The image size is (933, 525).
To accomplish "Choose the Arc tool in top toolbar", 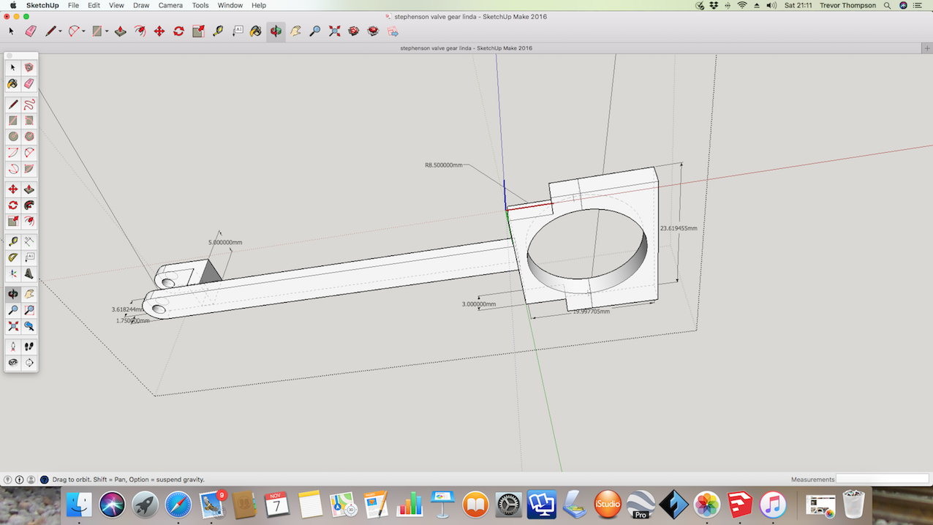I will [x=74, y=31].
